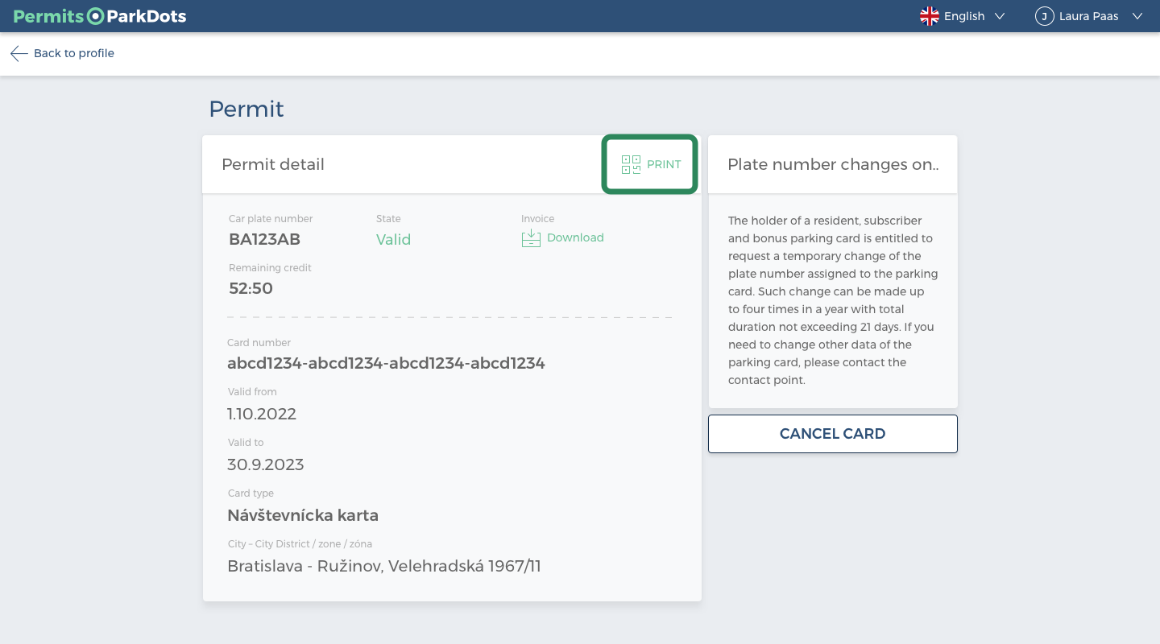Click the UK flag language icon
The image size is (1160, 644).
[x=930, y=16]
